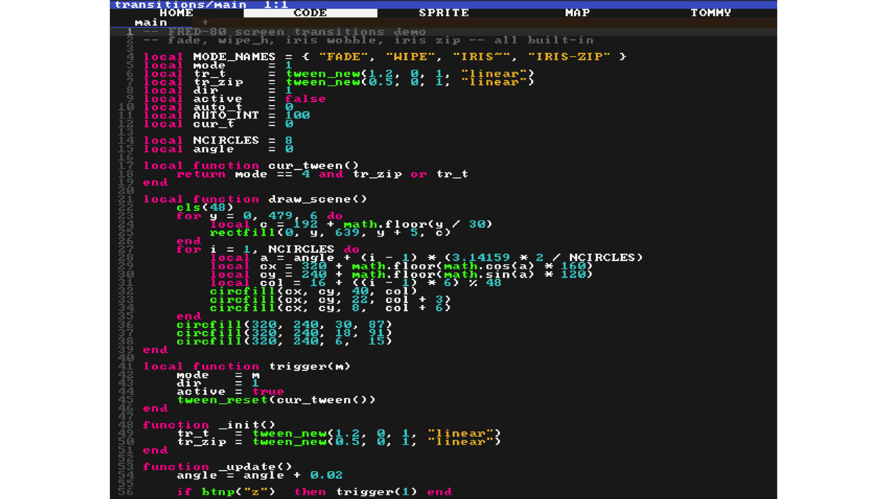Click the _init() function name
Image resolution: width=887 pixels, height=499 pixels.
point(247,425)
